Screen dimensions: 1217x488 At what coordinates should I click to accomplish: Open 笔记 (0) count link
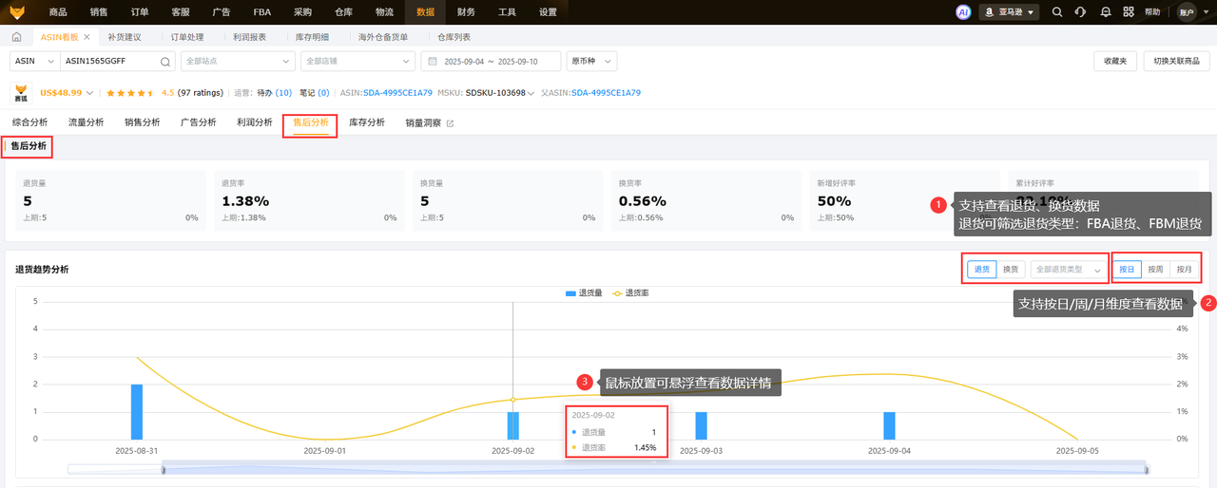tap(314, 94)
